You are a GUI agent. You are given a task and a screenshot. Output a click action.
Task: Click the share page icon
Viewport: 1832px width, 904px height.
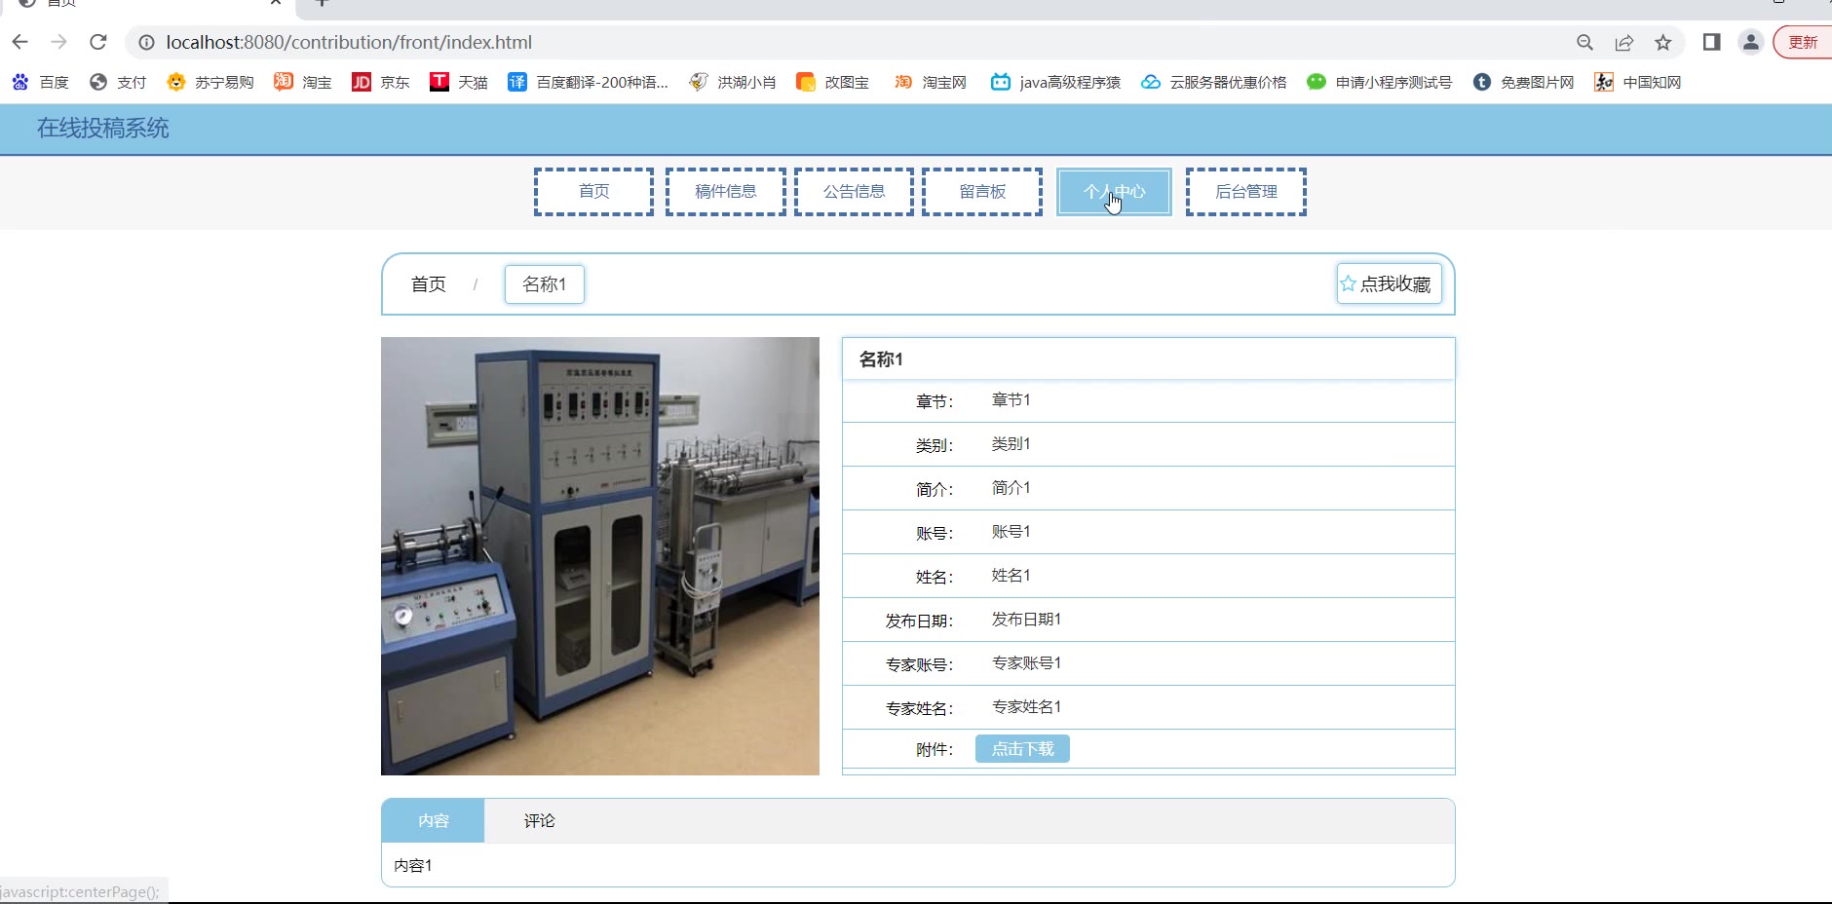(1624, 43)
